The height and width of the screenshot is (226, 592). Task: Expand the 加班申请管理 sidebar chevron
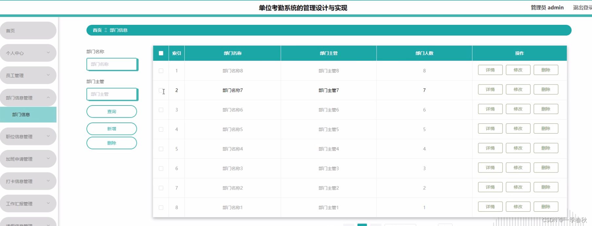tap(48, 158)
